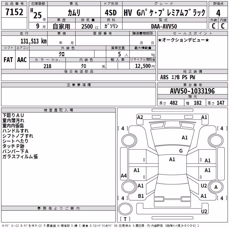Click the inspector note バンパー下A
229x229 pixels.
pos(15,151)
